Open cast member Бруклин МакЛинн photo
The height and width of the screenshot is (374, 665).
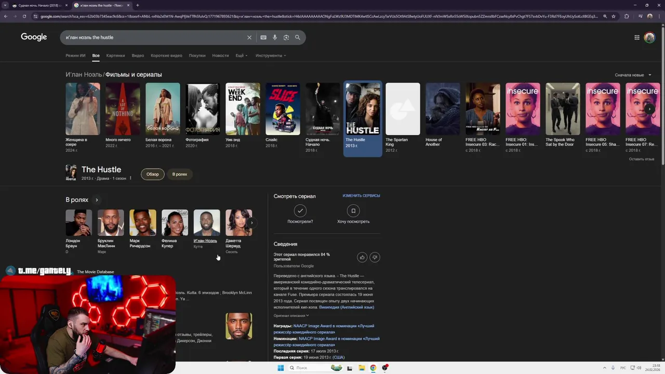coord(111,223)
